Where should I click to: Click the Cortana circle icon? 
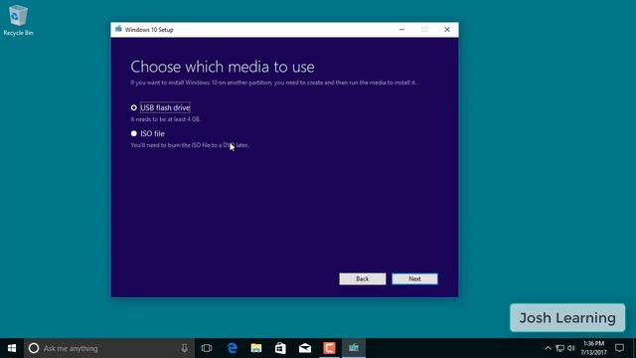(x=34, y=348)
